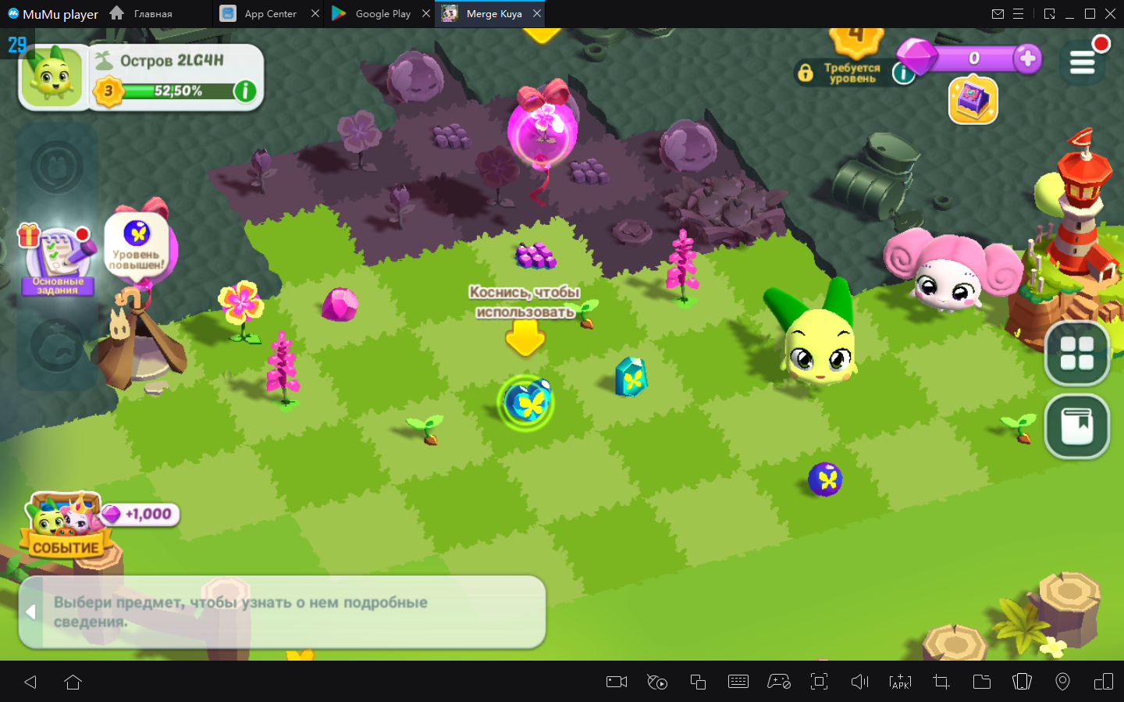Click the Android back navigation arrow
This screenshot has width=1124, height=702.
(30, 682)
